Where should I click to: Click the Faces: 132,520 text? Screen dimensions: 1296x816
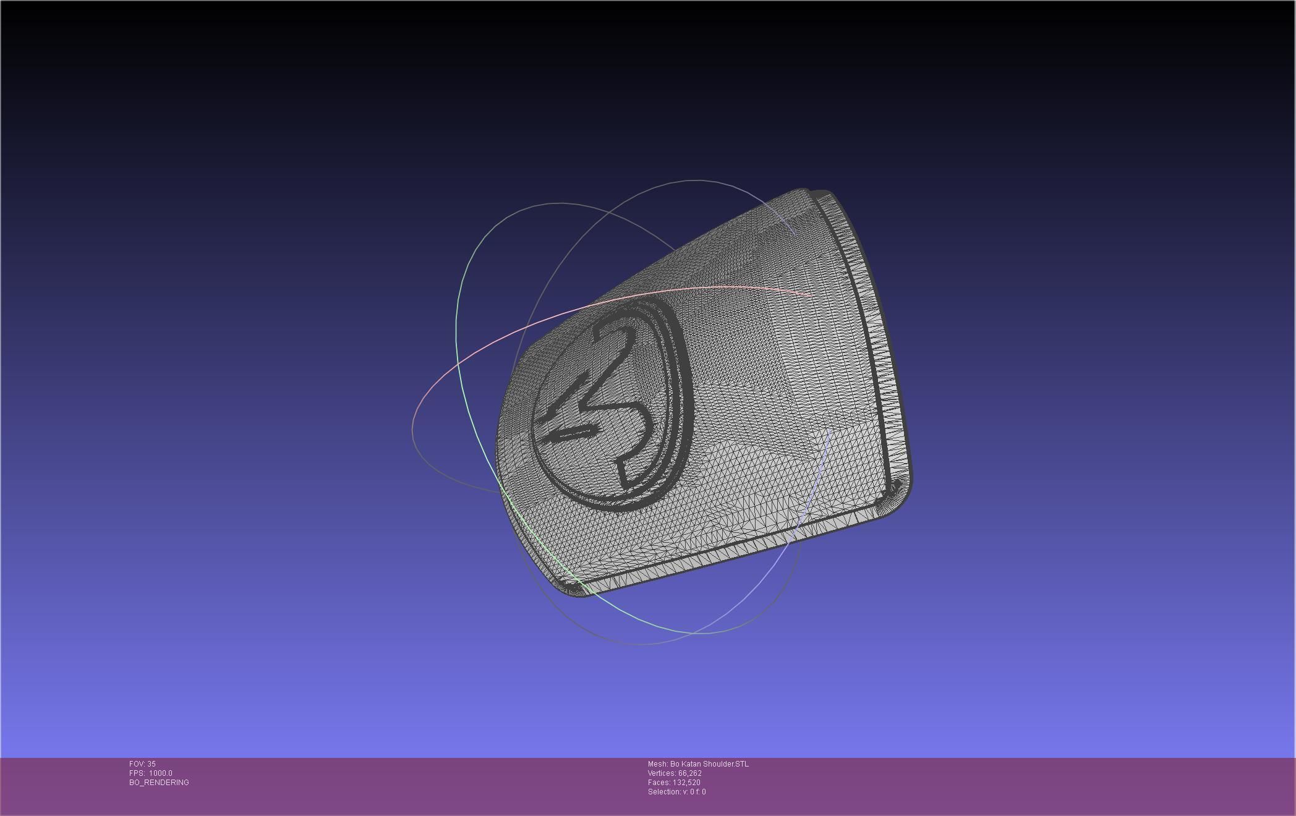tap(674, 783)
